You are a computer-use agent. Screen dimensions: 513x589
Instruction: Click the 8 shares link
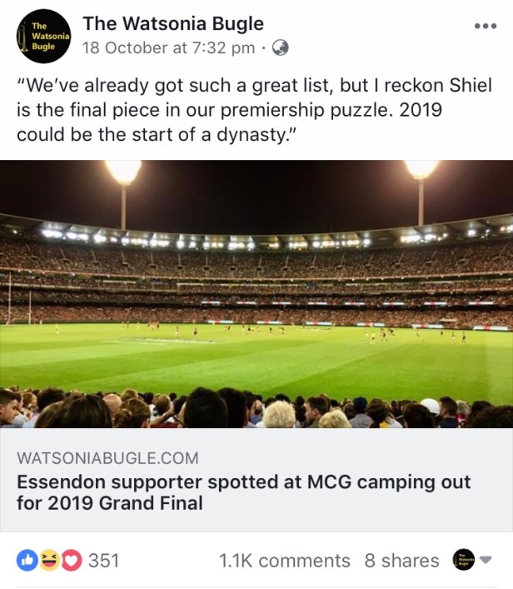401,561
